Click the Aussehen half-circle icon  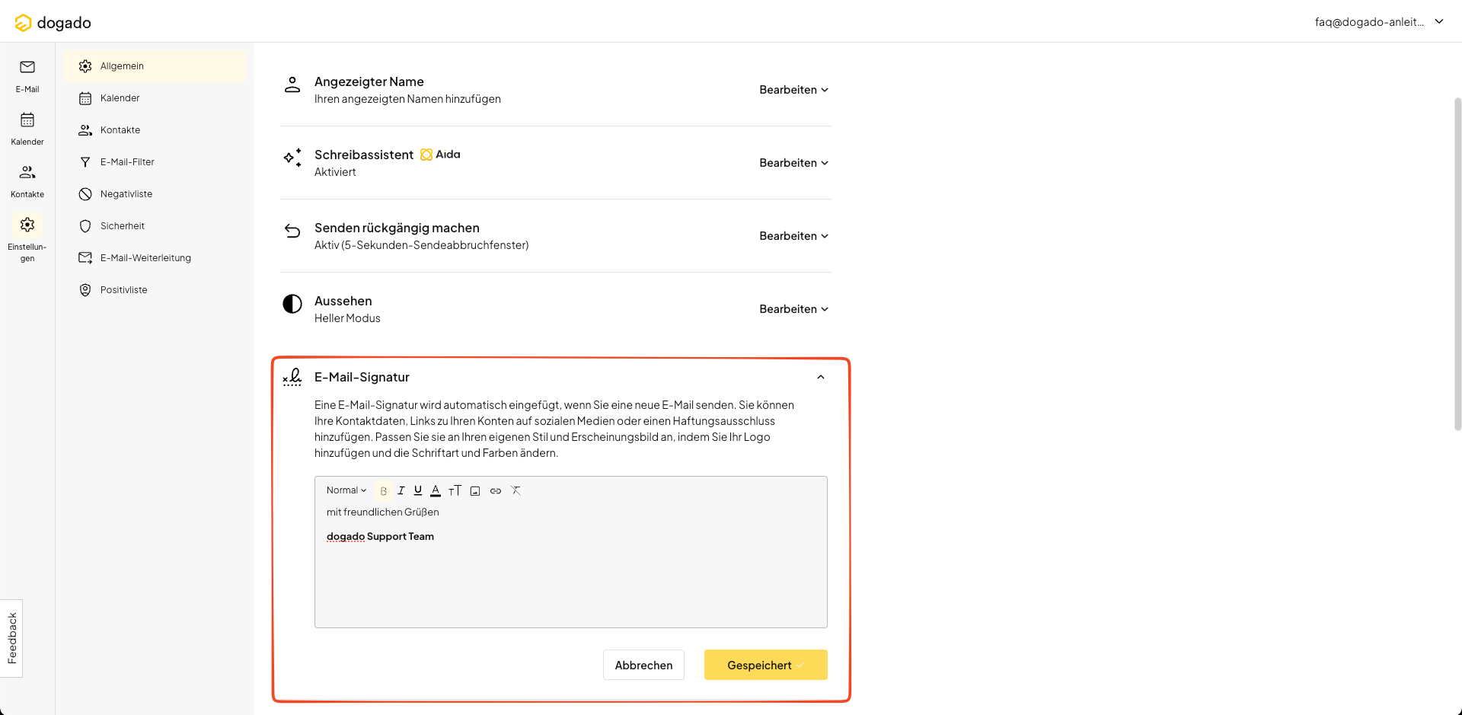(x=292, y=304)
